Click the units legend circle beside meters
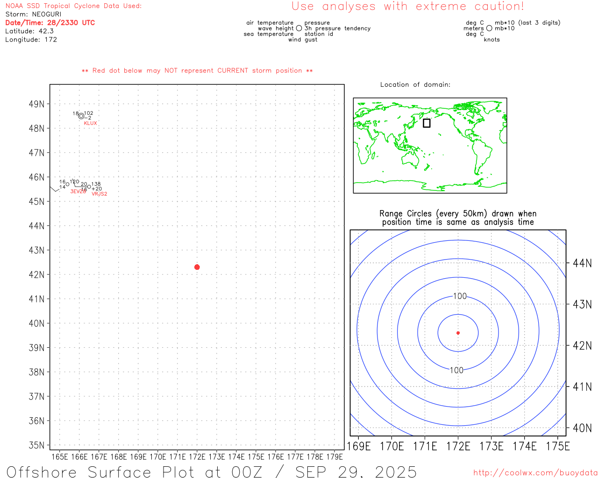Viewport: 598px width, 478px height. click(489, 28)
